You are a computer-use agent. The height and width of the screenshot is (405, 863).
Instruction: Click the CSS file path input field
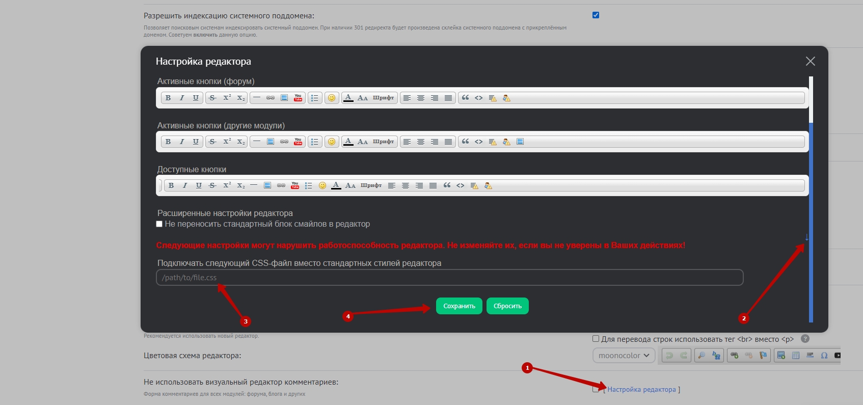449,278
